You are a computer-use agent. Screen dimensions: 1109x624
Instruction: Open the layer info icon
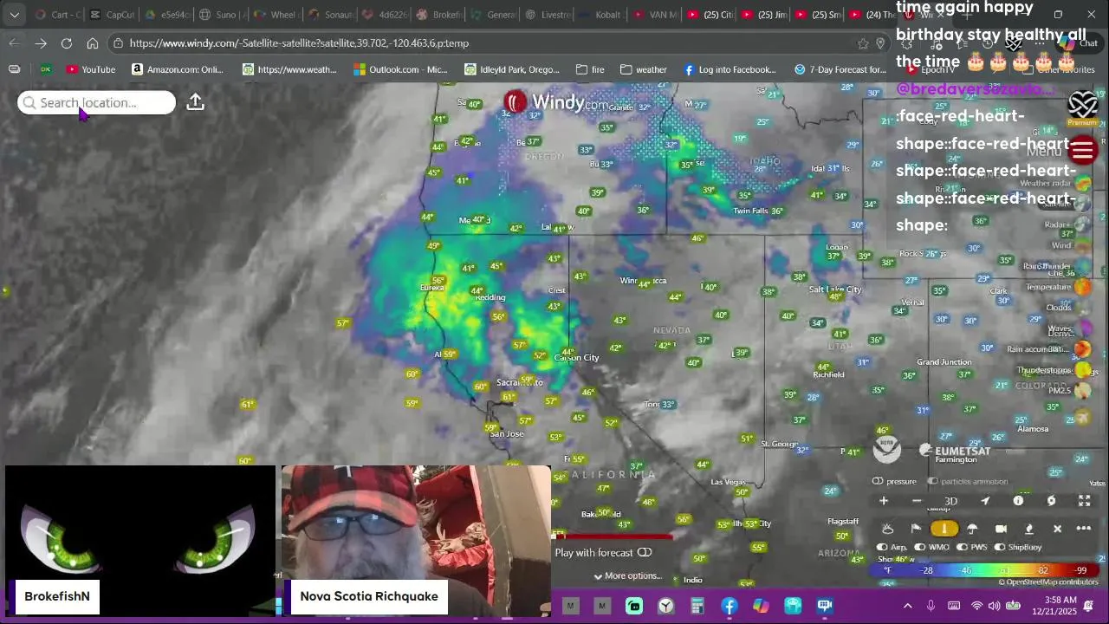tap(1018, 501)
